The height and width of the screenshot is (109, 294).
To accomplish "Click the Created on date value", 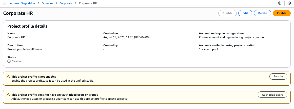I will [x=126, y=37].
